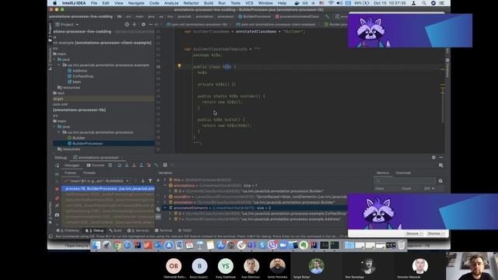
Task: Select process frame of BuilderProcessor
Action: point(108,188)
